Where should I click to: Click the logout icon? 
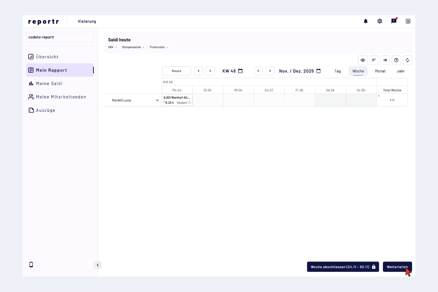point(408,21)
